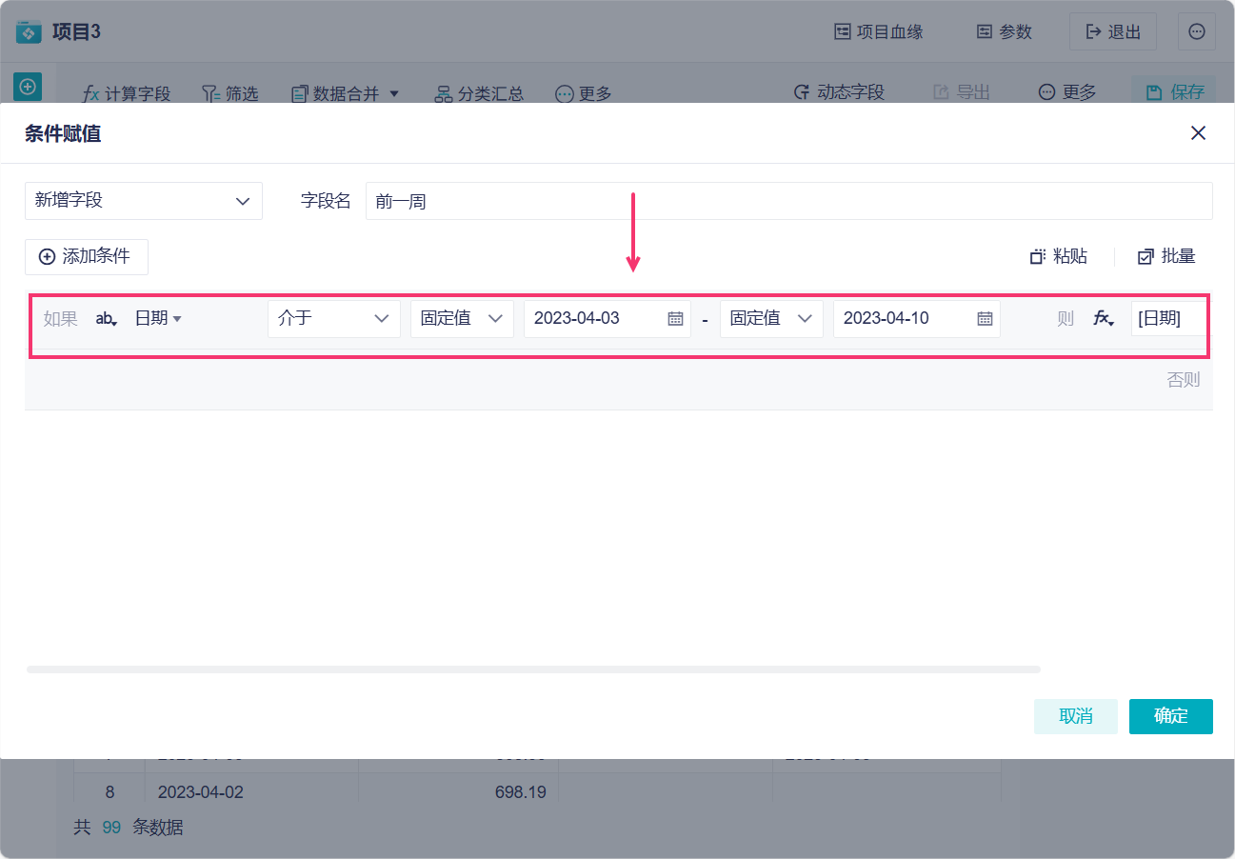Click the 2023-04-03 start date field
This screenshot has height=859, width=1235.
point(608,319)
